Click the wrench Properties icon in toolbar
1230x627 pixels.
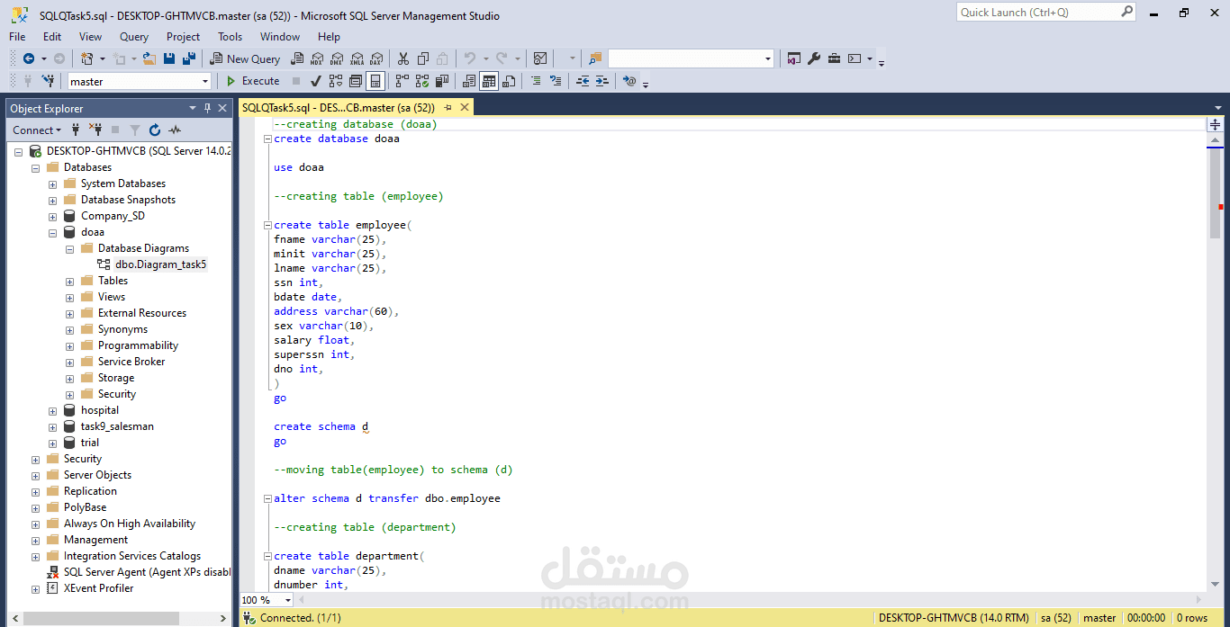(814, 58)
